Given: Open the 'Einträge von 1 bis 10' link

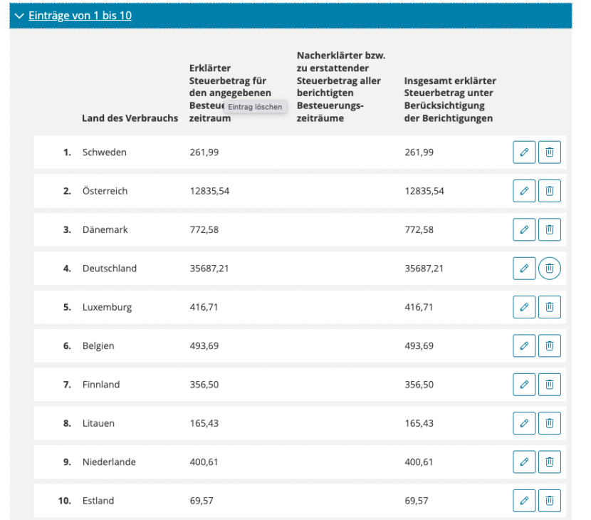Looking at the screenshot, I should click(x=80, y=16).
